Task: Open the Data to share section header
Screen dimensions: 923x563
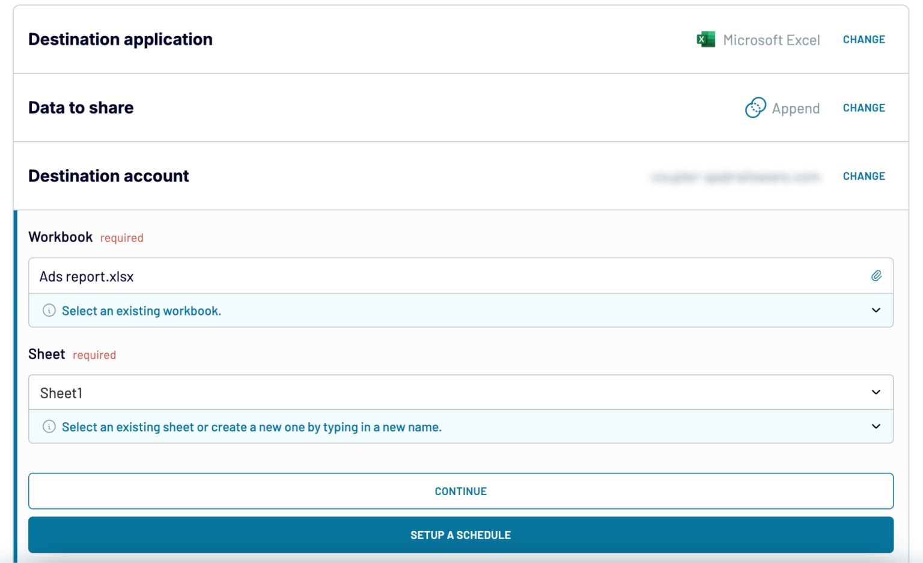Action: pyautogui.click(x=81, y=108)
